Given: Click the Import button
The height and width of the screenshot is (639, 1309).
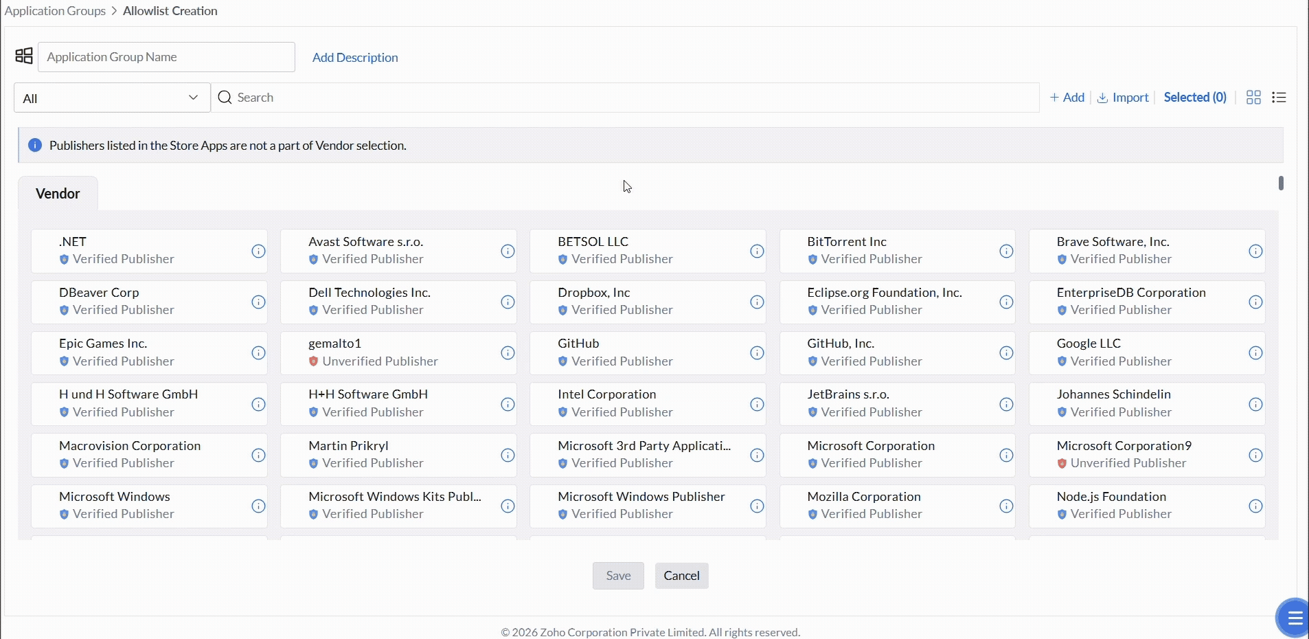Looking at the screenshot, I should pyautogui.click(x=1123, y=98).
